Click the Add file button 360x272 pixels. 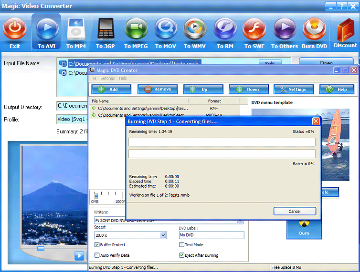pyautogui.click(x=111, y=89)
